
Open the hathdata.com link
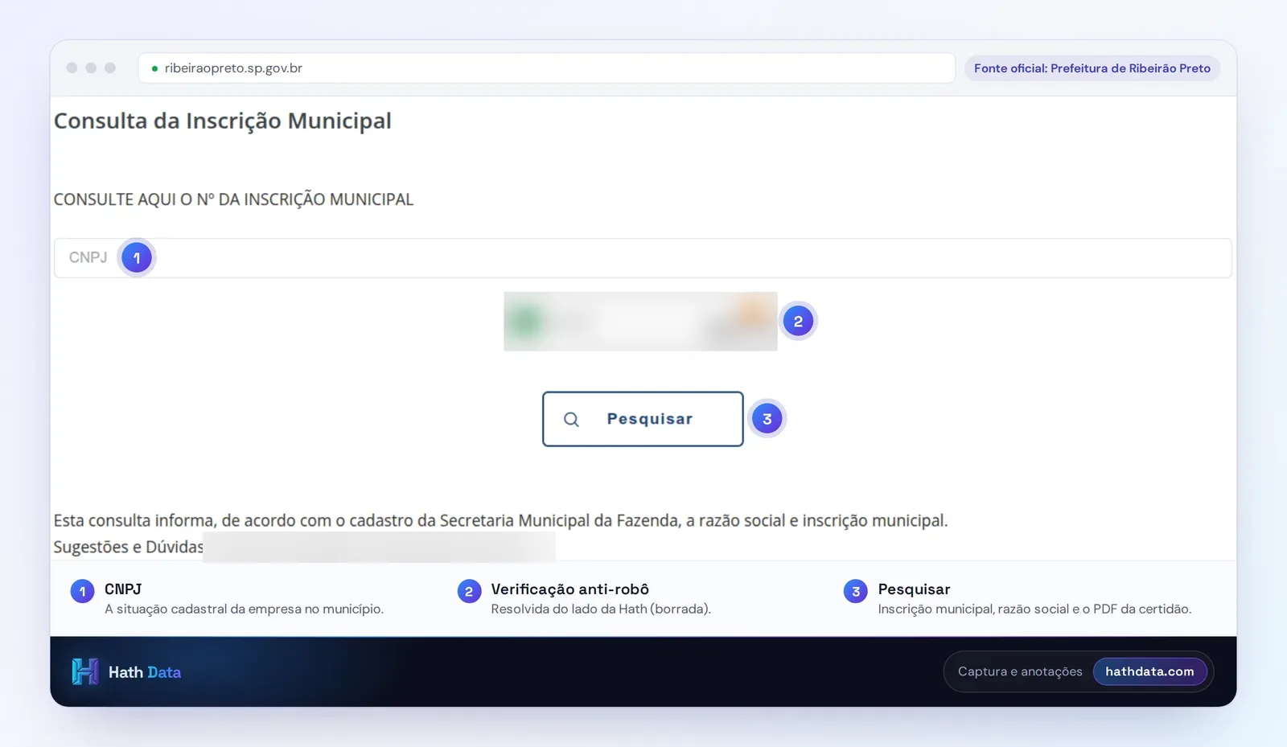1149,671
